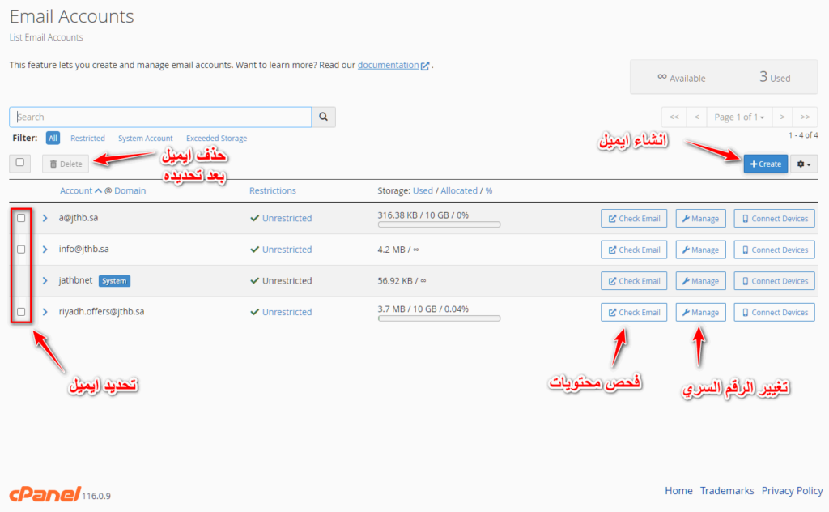
Task: Click Connect Devices for a@jthb.sa
Action: pyautogui.click(x=774, y=219)
